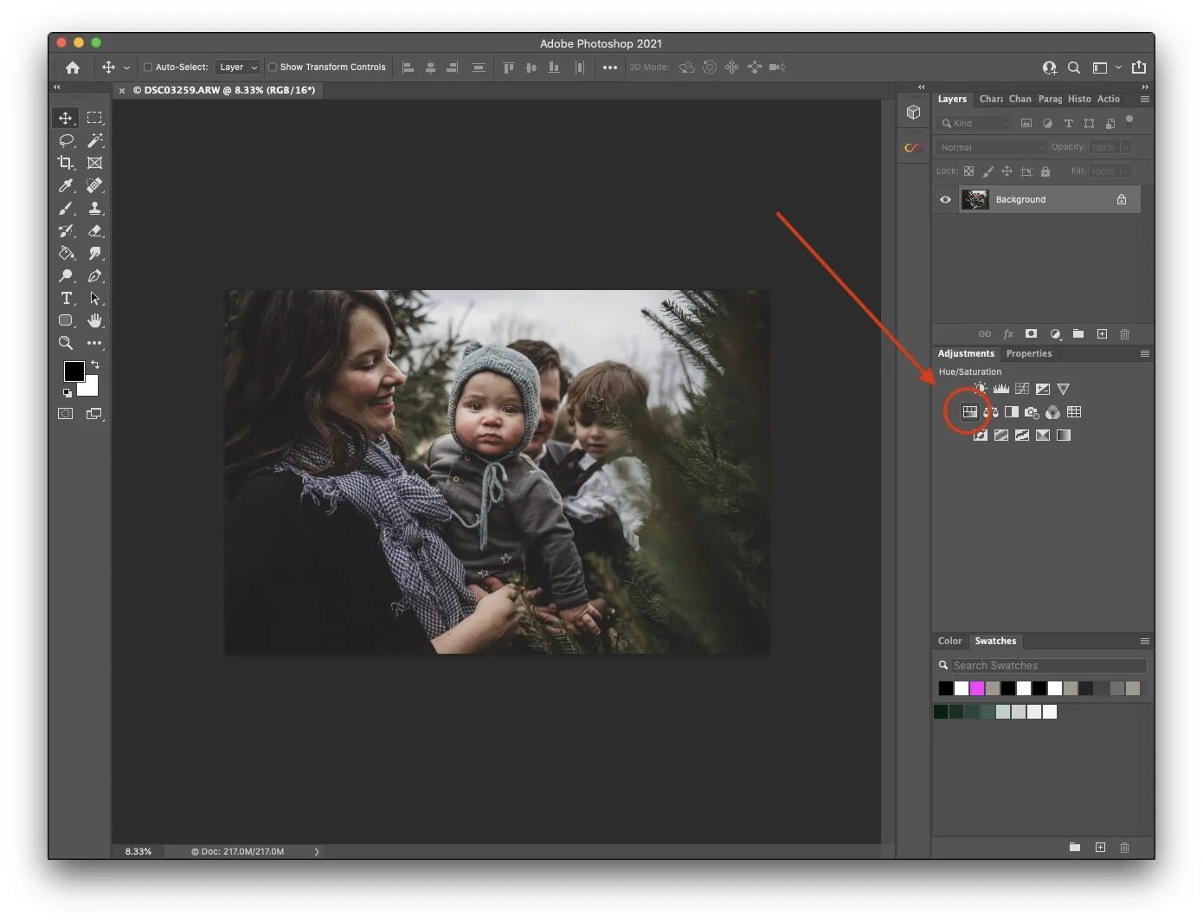Open the Kind filter dropdown
The image size is (1203, 923).
pyautogui.click(x=975, y=123)
